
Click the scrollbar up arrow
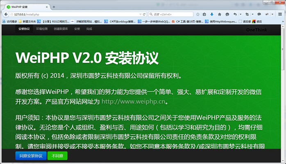point(283,27)
